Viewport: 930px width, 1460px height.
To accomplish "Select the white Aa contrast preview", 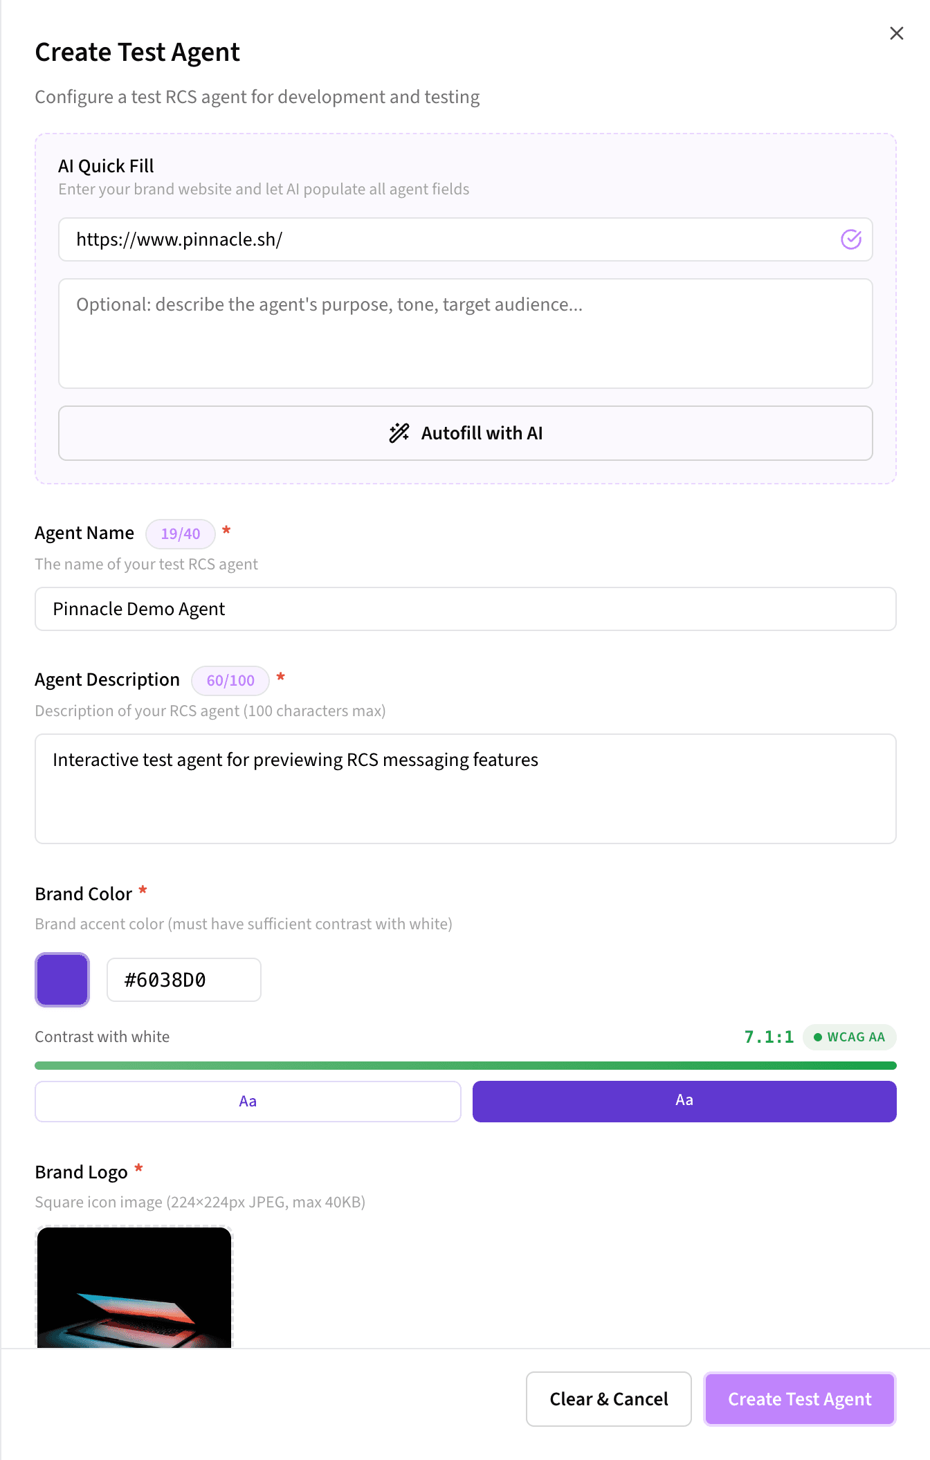I will coord(248,1101).
